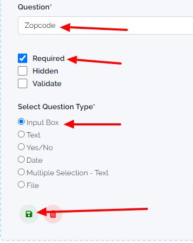
Task: Select the Date radio option
Action: (x=21, y=160)
